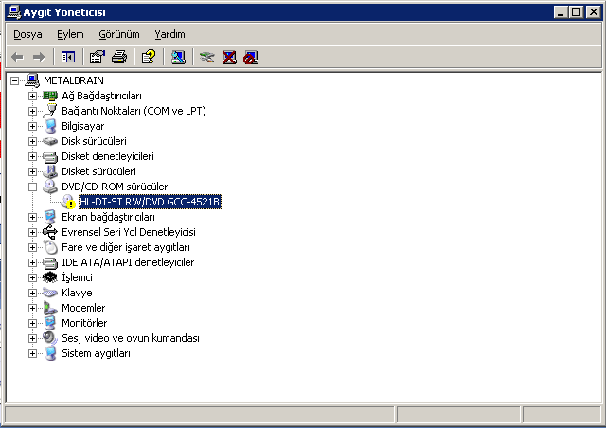Expand Ses, video ve oyun kumandası node
The image size is (606, 428).
pyautogui.click(x=32, y=338)
